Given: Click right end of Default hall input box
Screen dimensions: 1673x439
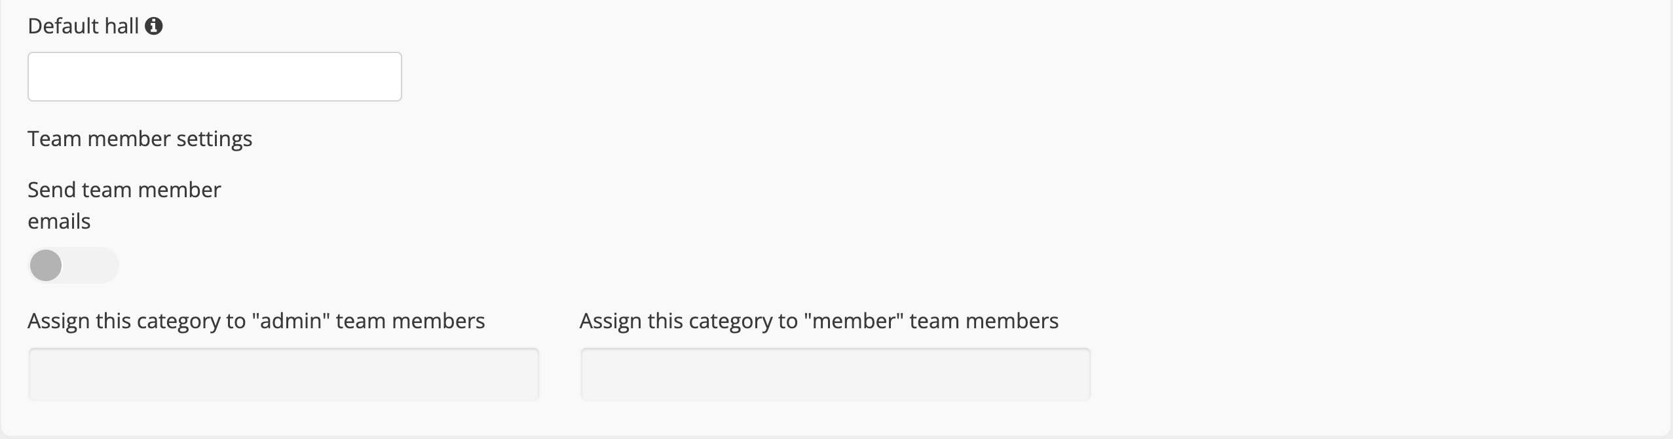Looking at the screenshot, I should click(x=386, y=77).
